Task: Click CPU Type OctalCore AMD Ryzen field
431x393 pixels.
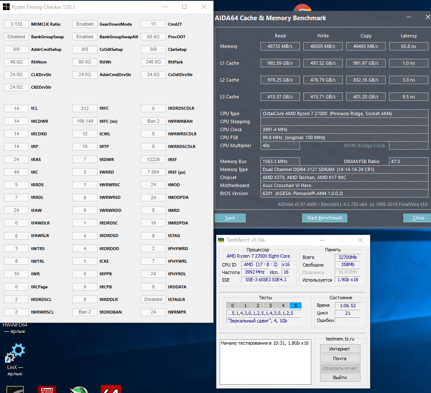Action: (344, 113)
